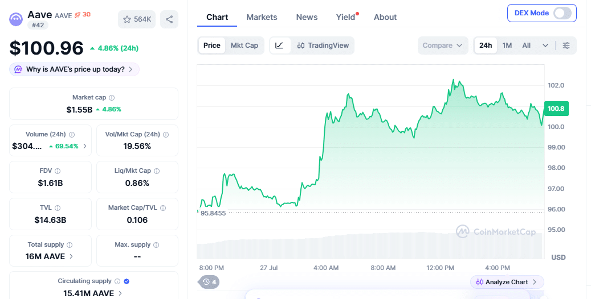Click Market Cap/TVL info icon
Image resolution: width=591 pixels, height=299 pixels.
[x=163, y=208]
